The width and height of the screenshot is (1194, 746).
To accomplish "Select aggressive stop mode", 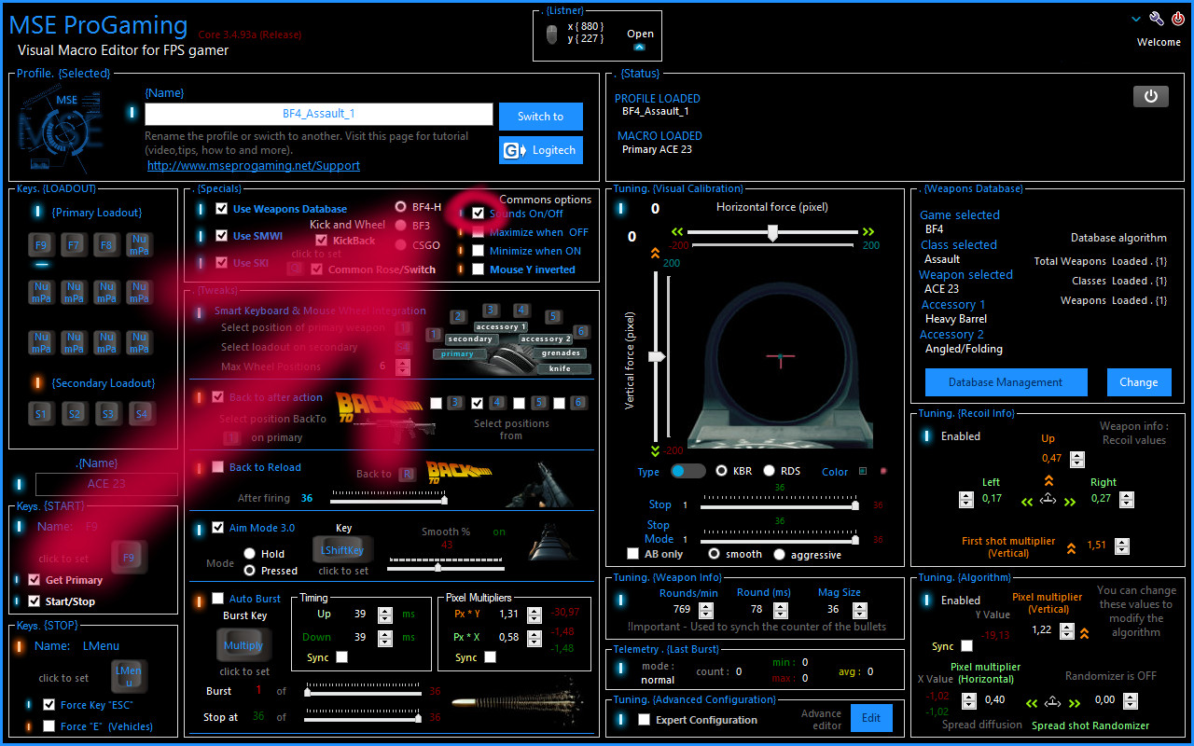I will pos(778,554).
